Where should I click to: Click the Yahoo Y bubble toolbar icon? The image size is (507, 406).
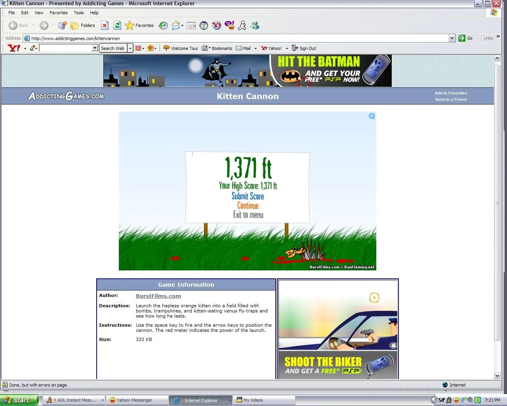coord(216,25)
